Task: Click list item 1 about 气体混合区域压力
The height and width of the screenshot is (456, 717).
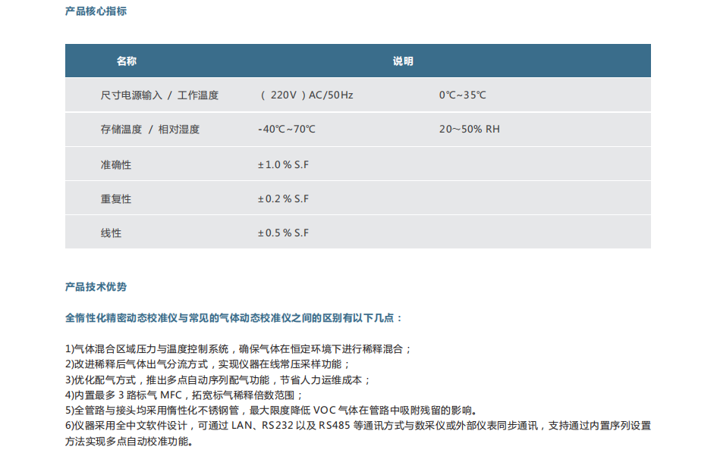Action: click(x=238, y=349)
